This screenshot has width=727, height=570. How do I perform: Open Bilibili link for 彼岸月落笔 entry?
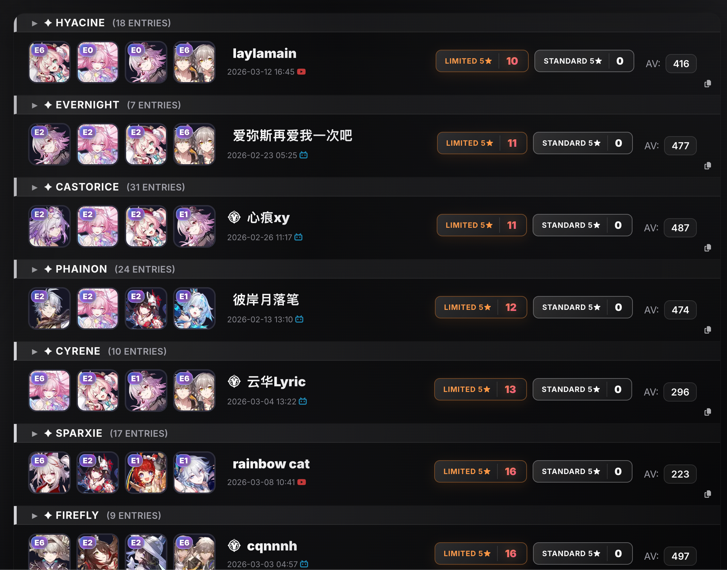pyautogui.click(x=299, y=319)
